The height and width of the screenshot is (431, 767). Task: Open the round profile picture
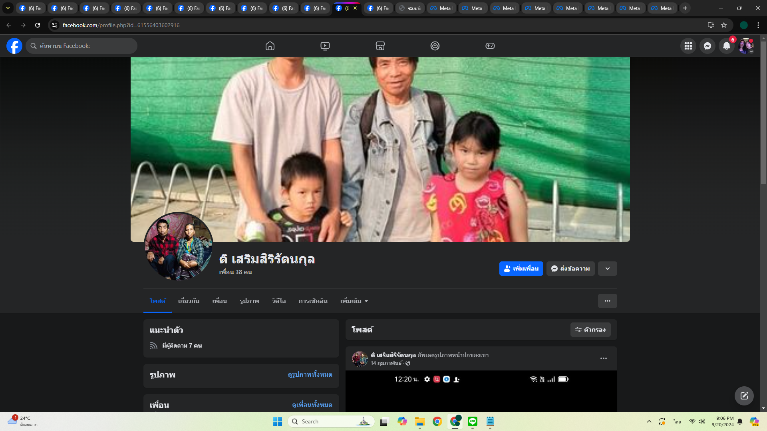click(178, 246)
